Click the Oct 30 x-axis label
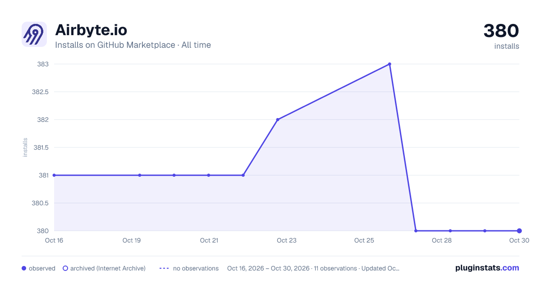This screenshot has width=541, height=284. click(x=518, y=240)
